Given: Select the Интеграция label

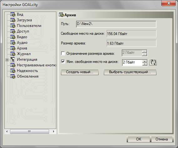Looking at the screenshot, I should click(x=27, y=59).
